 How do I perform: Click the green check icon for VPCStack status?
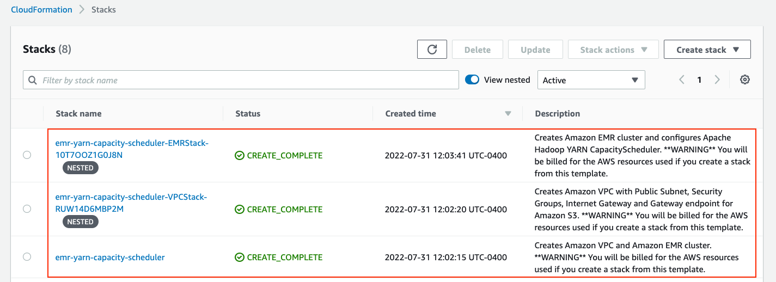240,210
